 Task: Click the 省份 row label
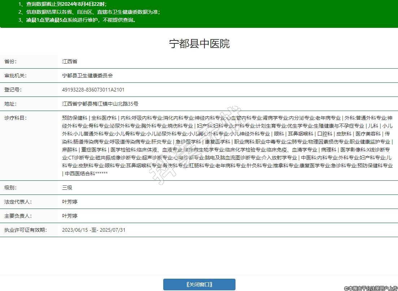pyautogui.click(x=10, y=61)
